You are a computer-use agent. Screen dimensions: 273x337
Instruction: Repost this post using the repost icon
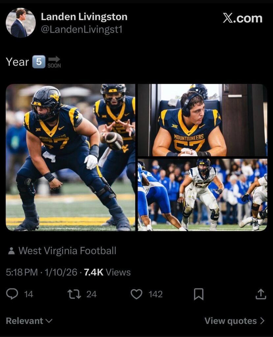tap(74, 294)
